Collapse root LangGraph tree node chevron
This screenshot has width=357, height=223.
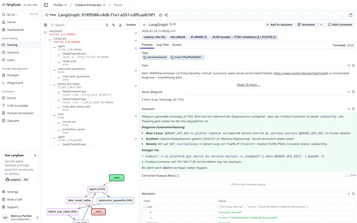point(136,33)
